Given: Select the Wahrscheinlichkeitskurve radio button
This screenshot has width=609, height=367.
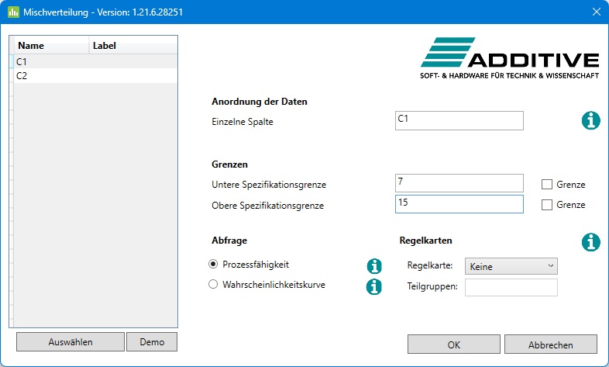Looking at the screenshot, I should (x=213, y=284).
